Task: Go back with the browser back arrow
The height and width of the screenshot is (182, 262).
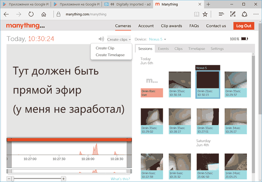Action: (6, 14)
